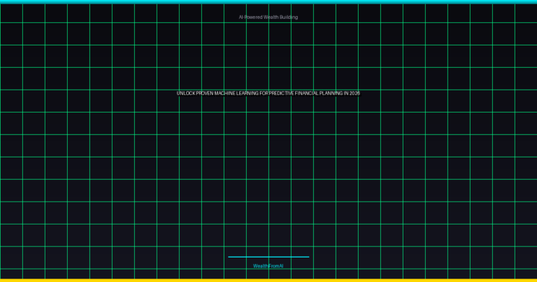Viewport: 537px width, 282px height.
Task: Click the yellow bar at the bottom edge
Action: pos(268,280)
